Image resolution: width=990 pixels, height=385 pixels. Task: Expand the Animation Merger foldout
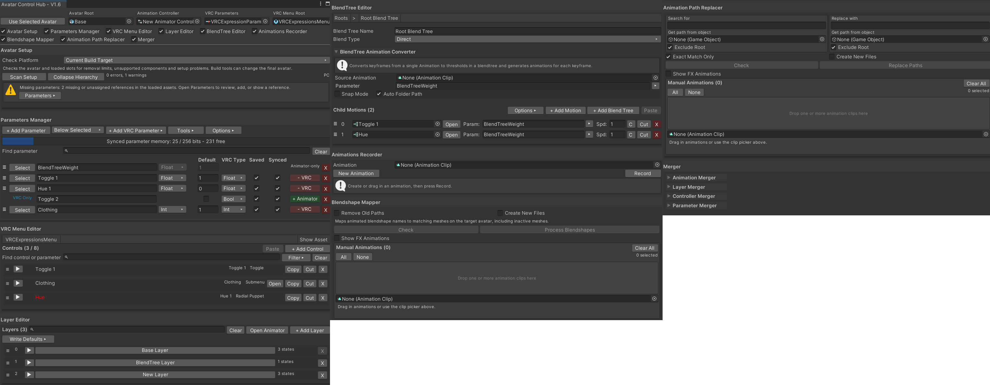click(669, 177)
